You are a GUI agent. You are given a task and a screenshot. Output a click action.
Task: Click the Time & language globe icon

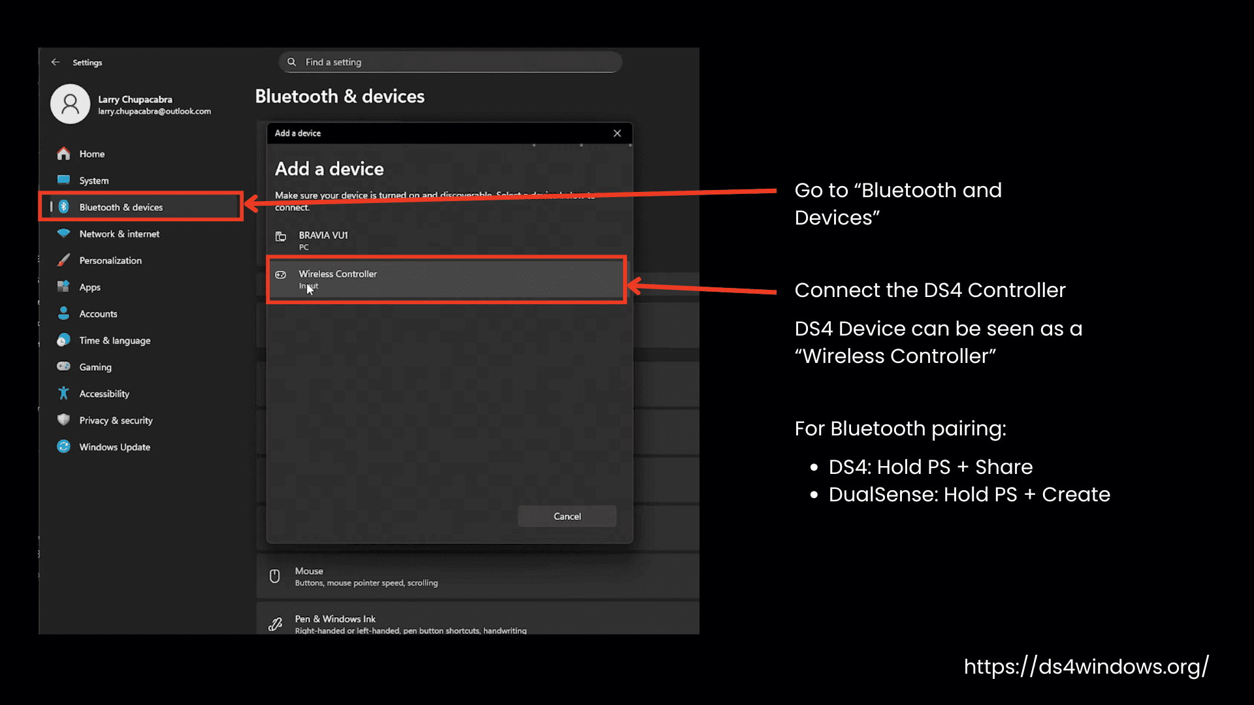click(x=63, y=340)
